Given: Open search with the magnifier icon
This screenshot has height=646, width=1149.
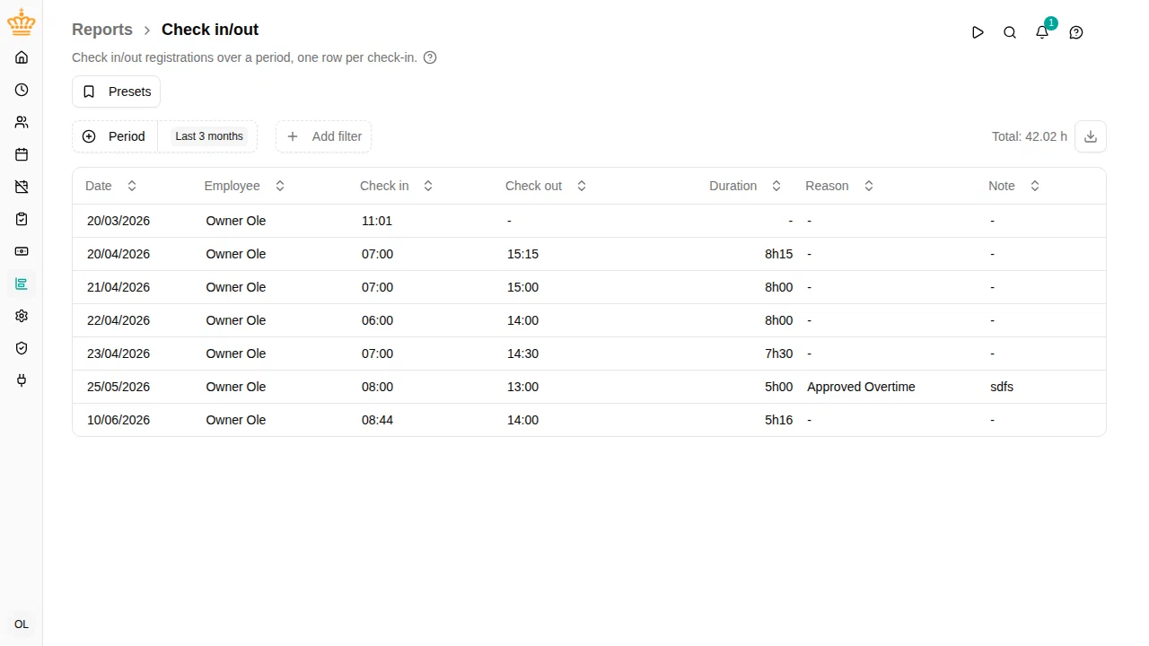Looking at the screenshot, I should [1010, 32].
